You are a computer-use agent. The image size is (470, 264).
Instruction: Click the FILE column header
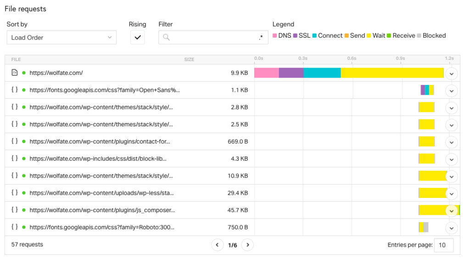[x=16, y=59]
